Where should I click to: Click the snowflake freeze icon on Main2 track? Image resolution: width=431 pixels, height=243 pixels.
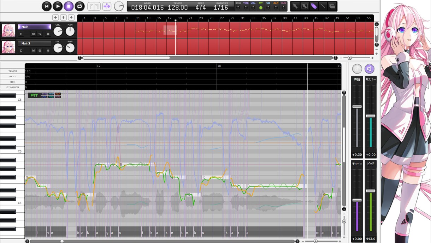[x=48, y=51]
